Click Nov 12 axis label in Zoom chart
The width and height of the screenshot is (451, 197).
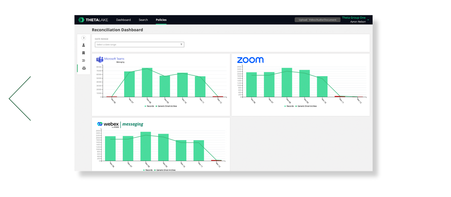tap(359, 101)
